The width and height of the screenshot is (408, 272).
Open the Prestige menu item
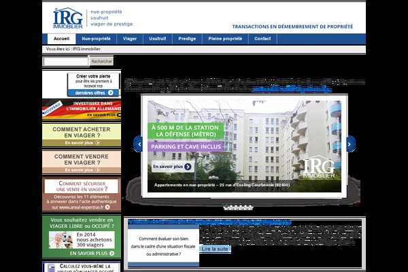[x=187, y=39]
